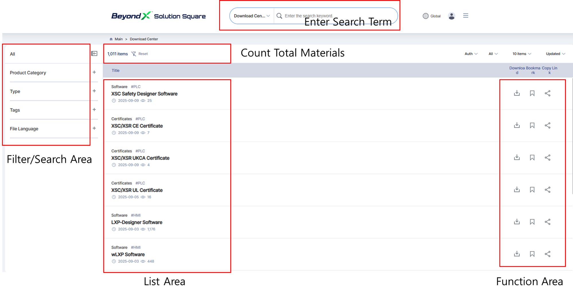
Task: Go to Main in breadcrumb
Action: click(118, 39)
